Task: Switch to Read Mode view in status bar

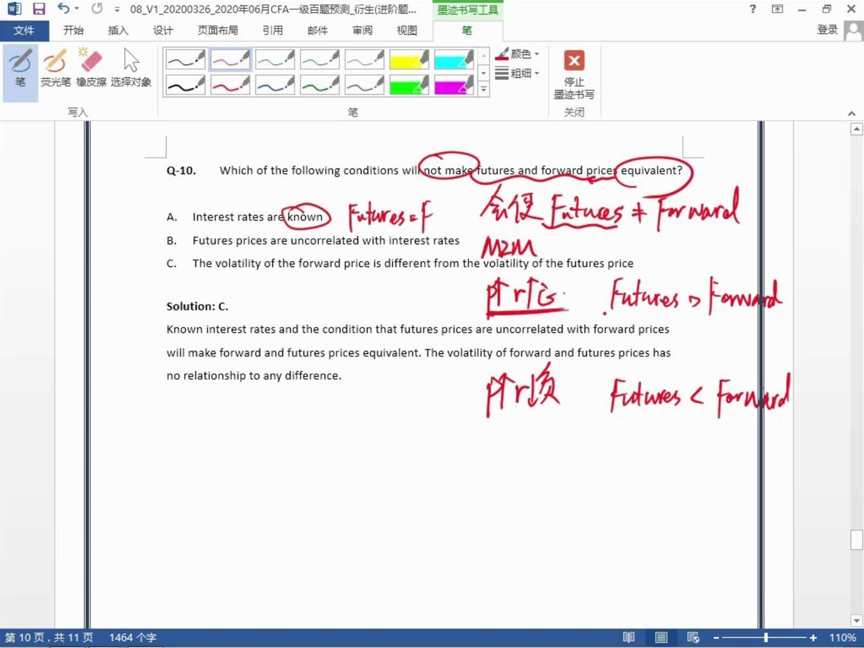Action: pyautogui.click(x=629, y=638)
